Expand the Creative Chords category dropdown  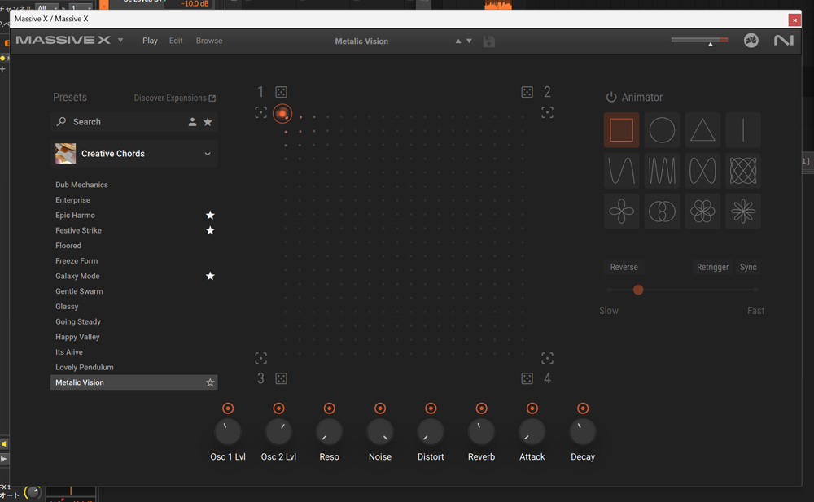(208, 154)
